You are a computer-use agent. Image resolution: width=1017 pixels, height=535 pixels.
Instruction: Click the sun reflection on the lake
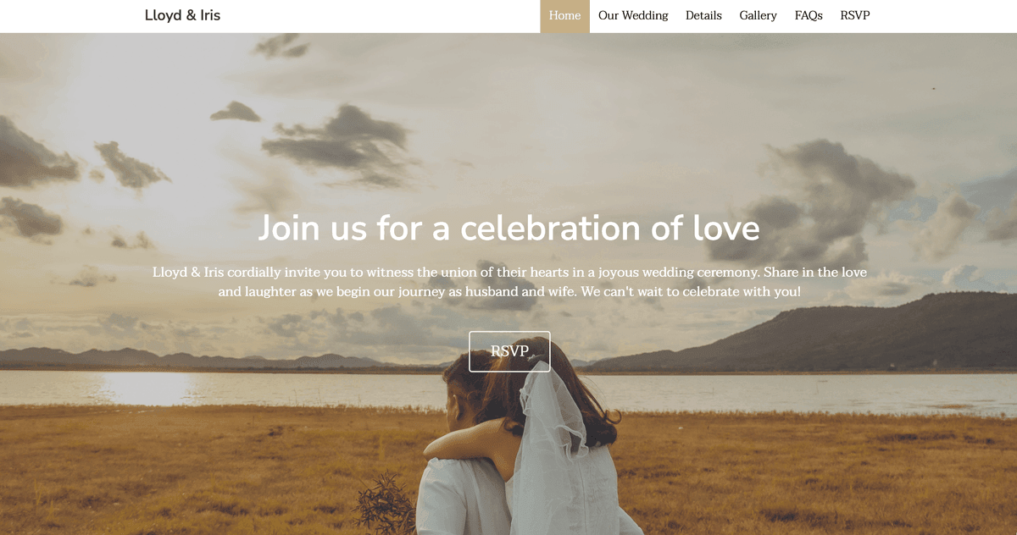click(148, 388)
